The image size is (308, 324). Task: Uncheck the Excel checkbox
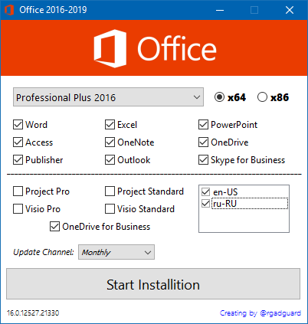(110, 125)
